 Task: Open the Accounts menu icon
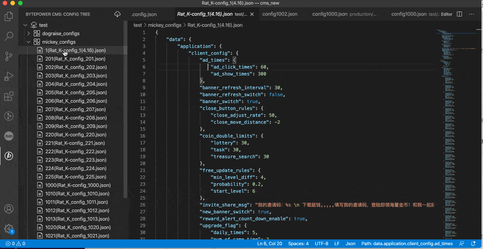click(8, 209)
